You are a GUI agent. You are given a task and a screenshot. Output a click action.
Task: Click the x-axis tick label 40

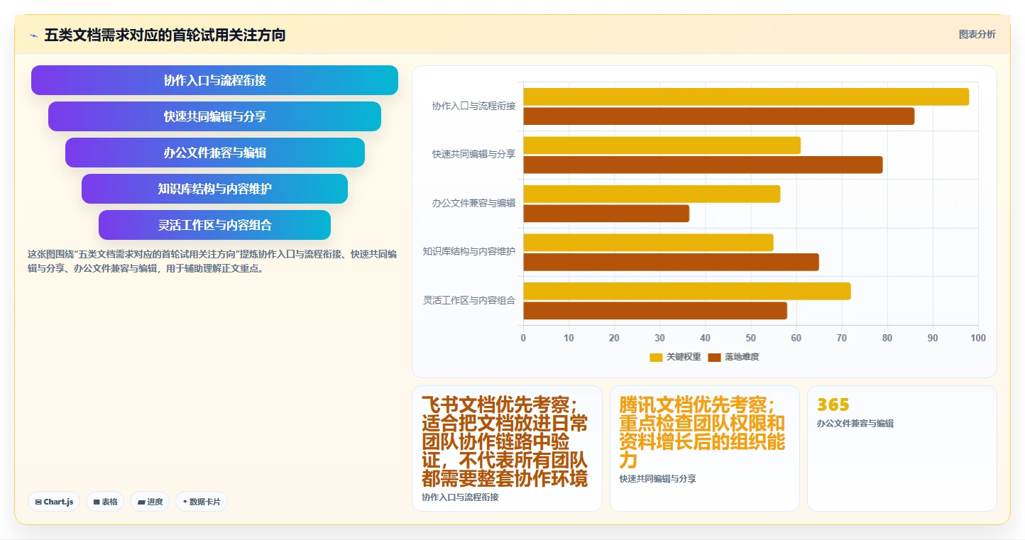(705, 338)
